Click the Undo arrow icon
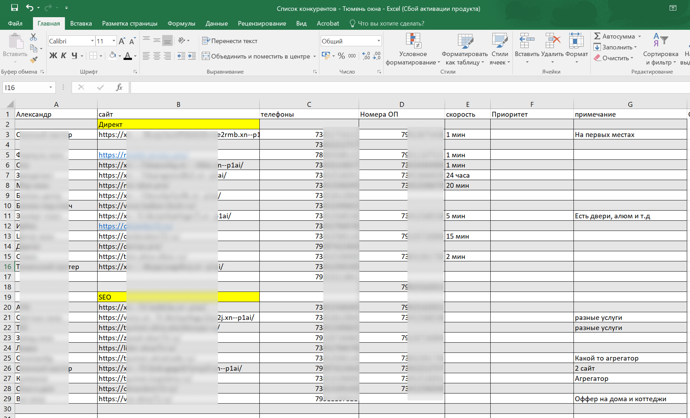The width and height of the screenshot is (690, 418). coord(29,8)
